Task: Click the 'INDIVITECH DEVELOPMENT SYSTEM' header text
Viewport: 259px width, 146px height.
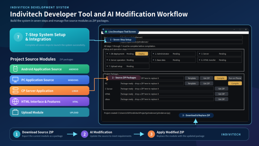Action: click(x=40, y=7)
